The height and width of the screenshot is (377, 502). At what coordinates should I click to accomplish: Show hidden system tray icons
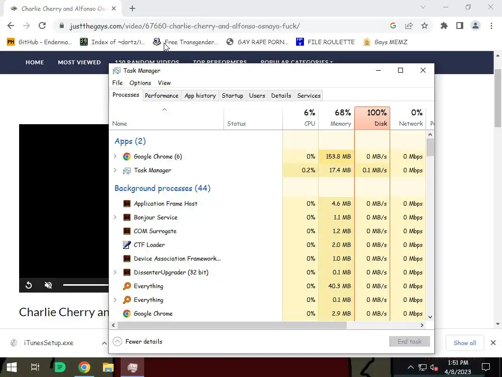[410, 367]
